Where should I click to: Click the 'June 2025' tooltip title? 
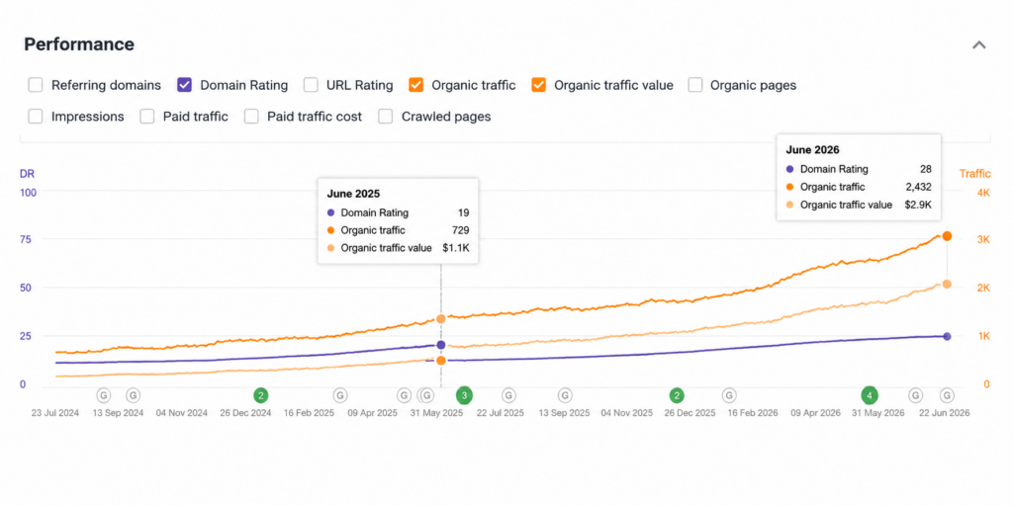coord(353,193)
